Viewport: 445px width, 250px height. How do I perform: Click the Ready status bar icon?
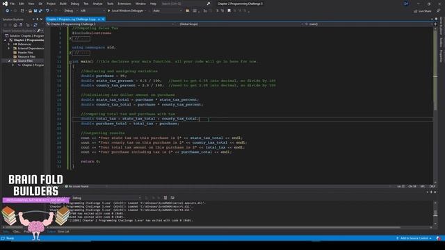tap(3, 238)
